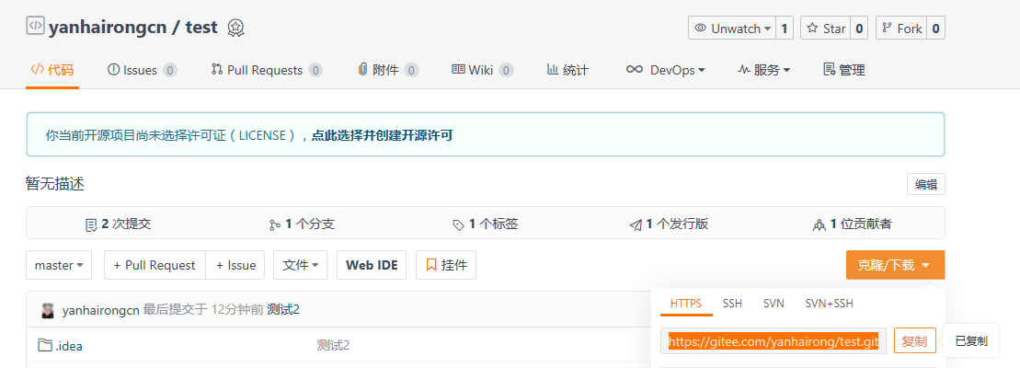The width and height of the screenshot is (1020, 368).
Task: Click the branch icon beside 1 个分支
Action: 274,225
